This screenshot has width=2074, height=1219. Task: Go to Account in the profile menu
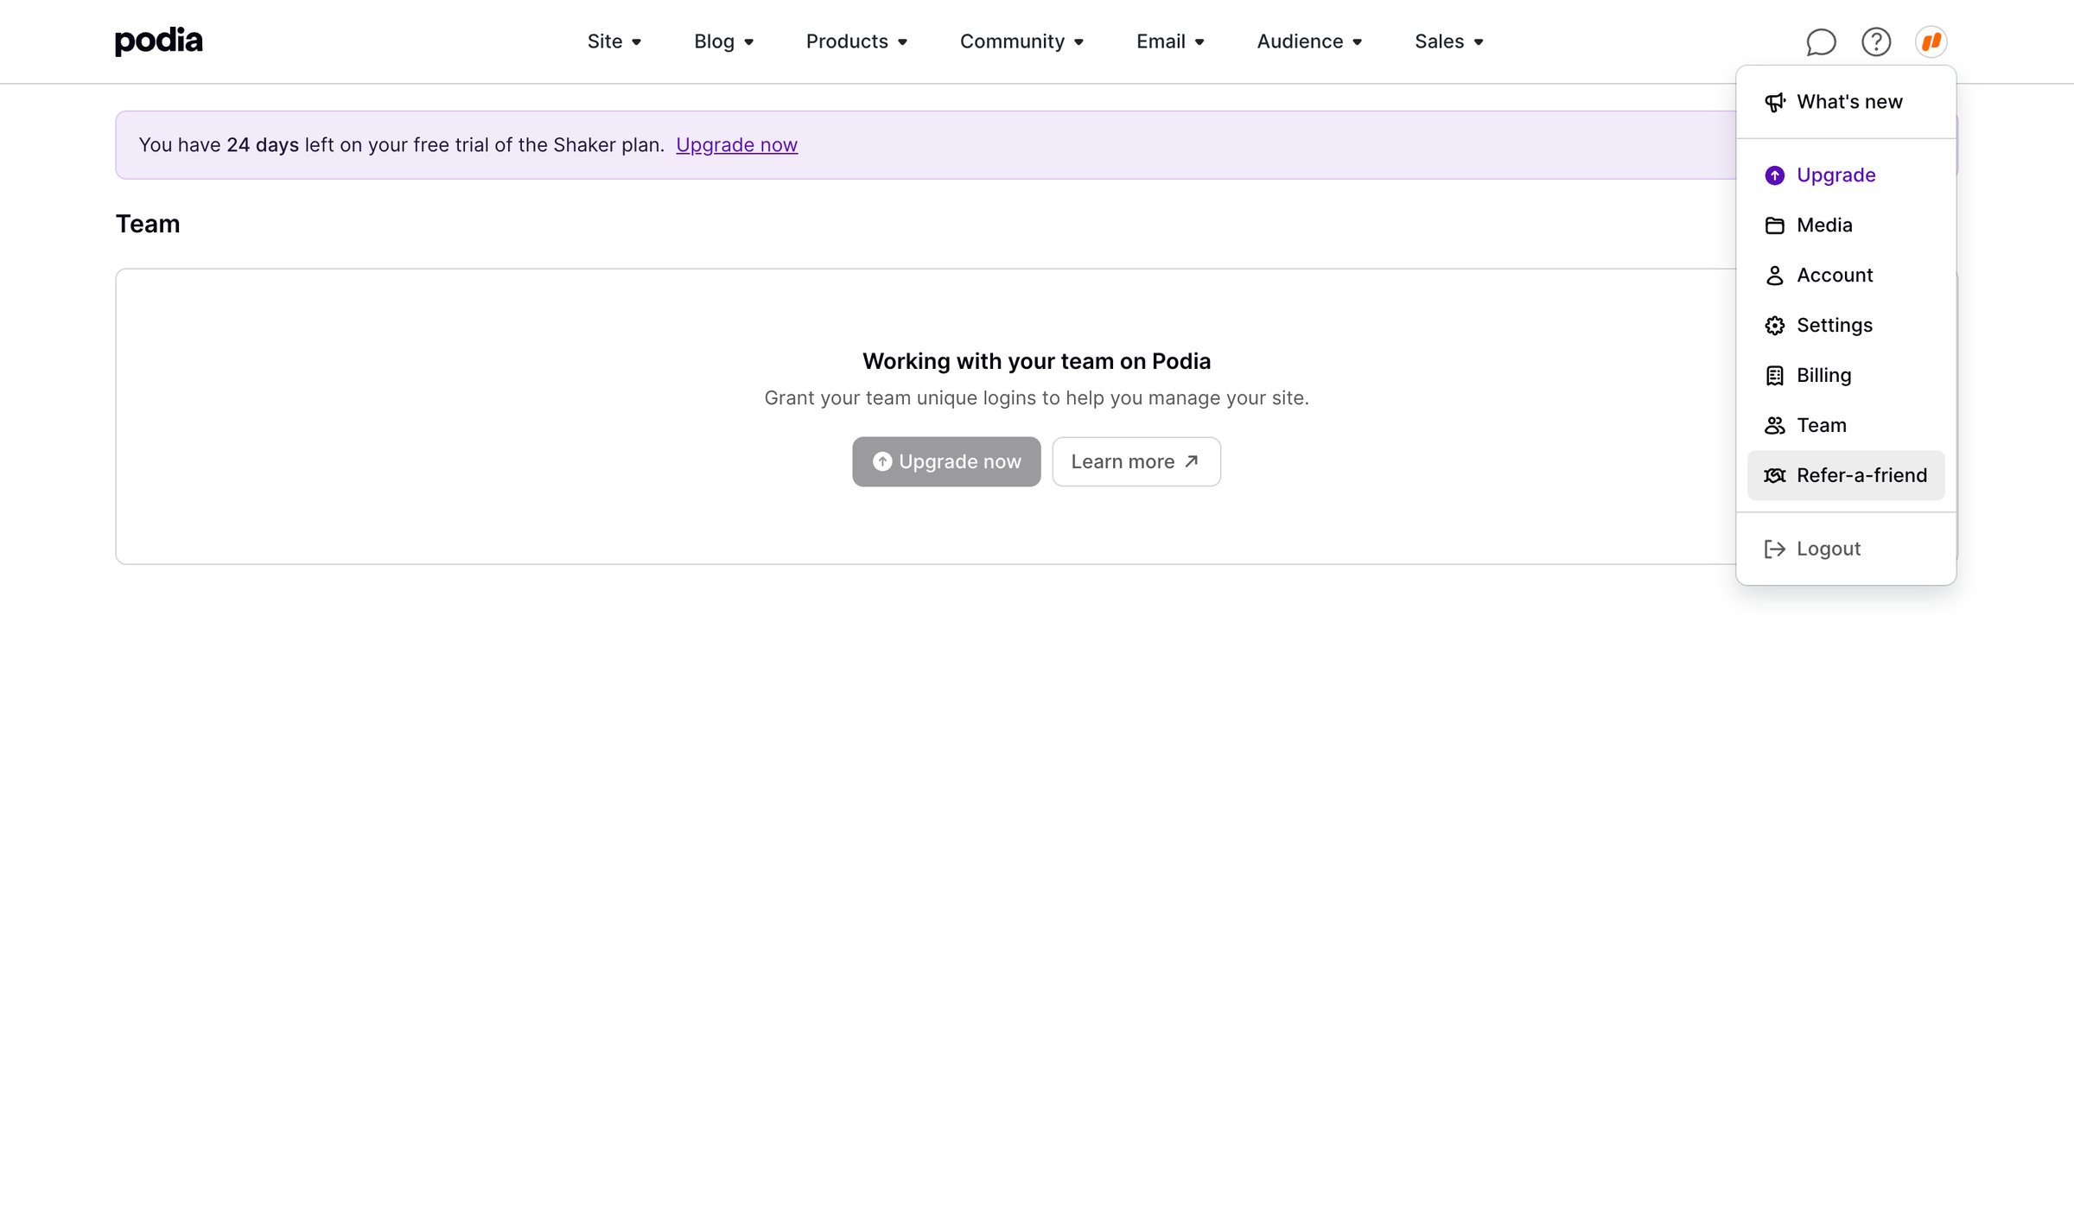point(1846,276)
